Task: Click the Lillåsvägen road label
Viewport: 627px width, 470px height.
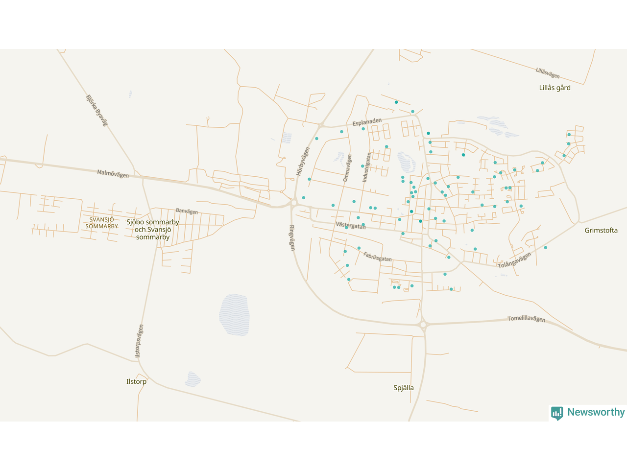Action: pos(547,73)
